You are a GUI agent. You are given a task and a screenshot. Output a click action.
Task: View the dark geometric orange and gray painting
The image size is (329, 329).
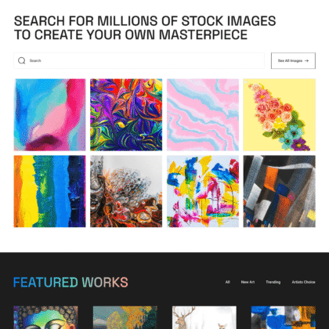click(x=280, y=191)
